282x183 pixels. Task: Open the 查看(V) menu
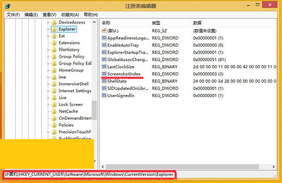click(x=50, y=15)
